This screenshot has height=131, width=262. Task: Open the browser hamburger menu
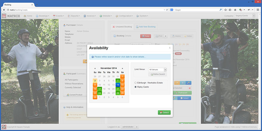pos(258,10)
